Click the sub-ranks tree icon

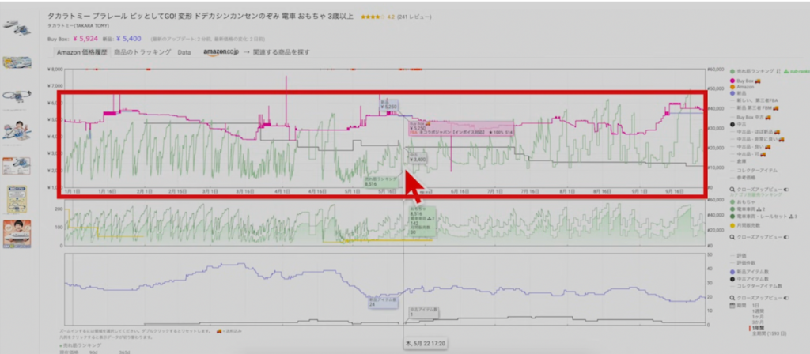point(785,71)
